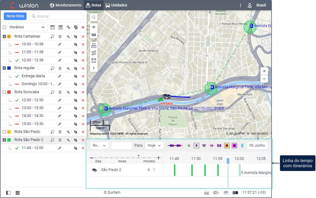Delete the 15:00 - 15:30 schedule
The height and width of the screenshot is (198, 316).
(x=83, y=124)
